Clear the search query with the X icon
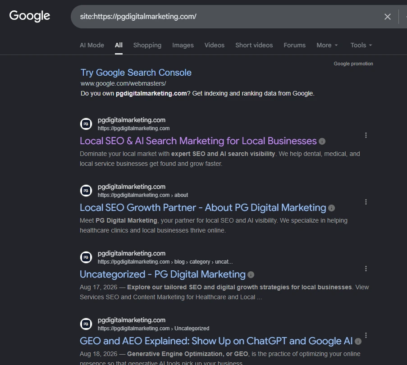407x365 pixels. click(387, 17)
